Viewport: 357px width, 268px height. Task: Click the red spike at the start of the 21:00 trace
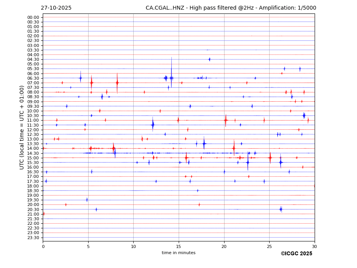pos(44,214)
